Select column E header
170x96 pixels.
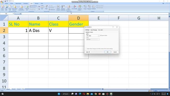[x=99, y=18]
